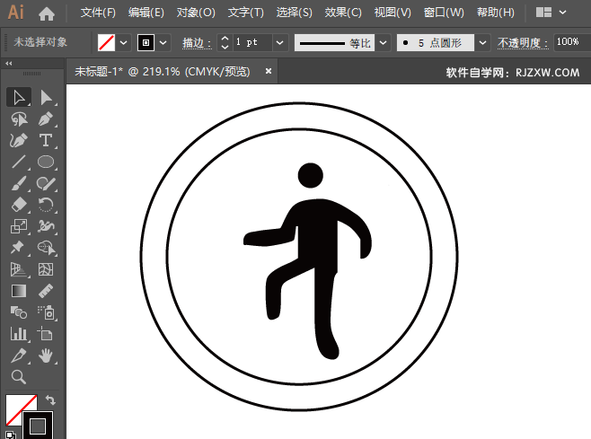
Task: Click the 100% opacity field
Action: click(571, 42)
